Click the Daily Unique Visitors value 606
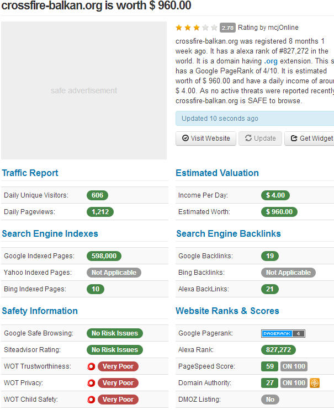The width and height of the screenshot is (334, 410). pyautogui.click(x=97, y=195)
